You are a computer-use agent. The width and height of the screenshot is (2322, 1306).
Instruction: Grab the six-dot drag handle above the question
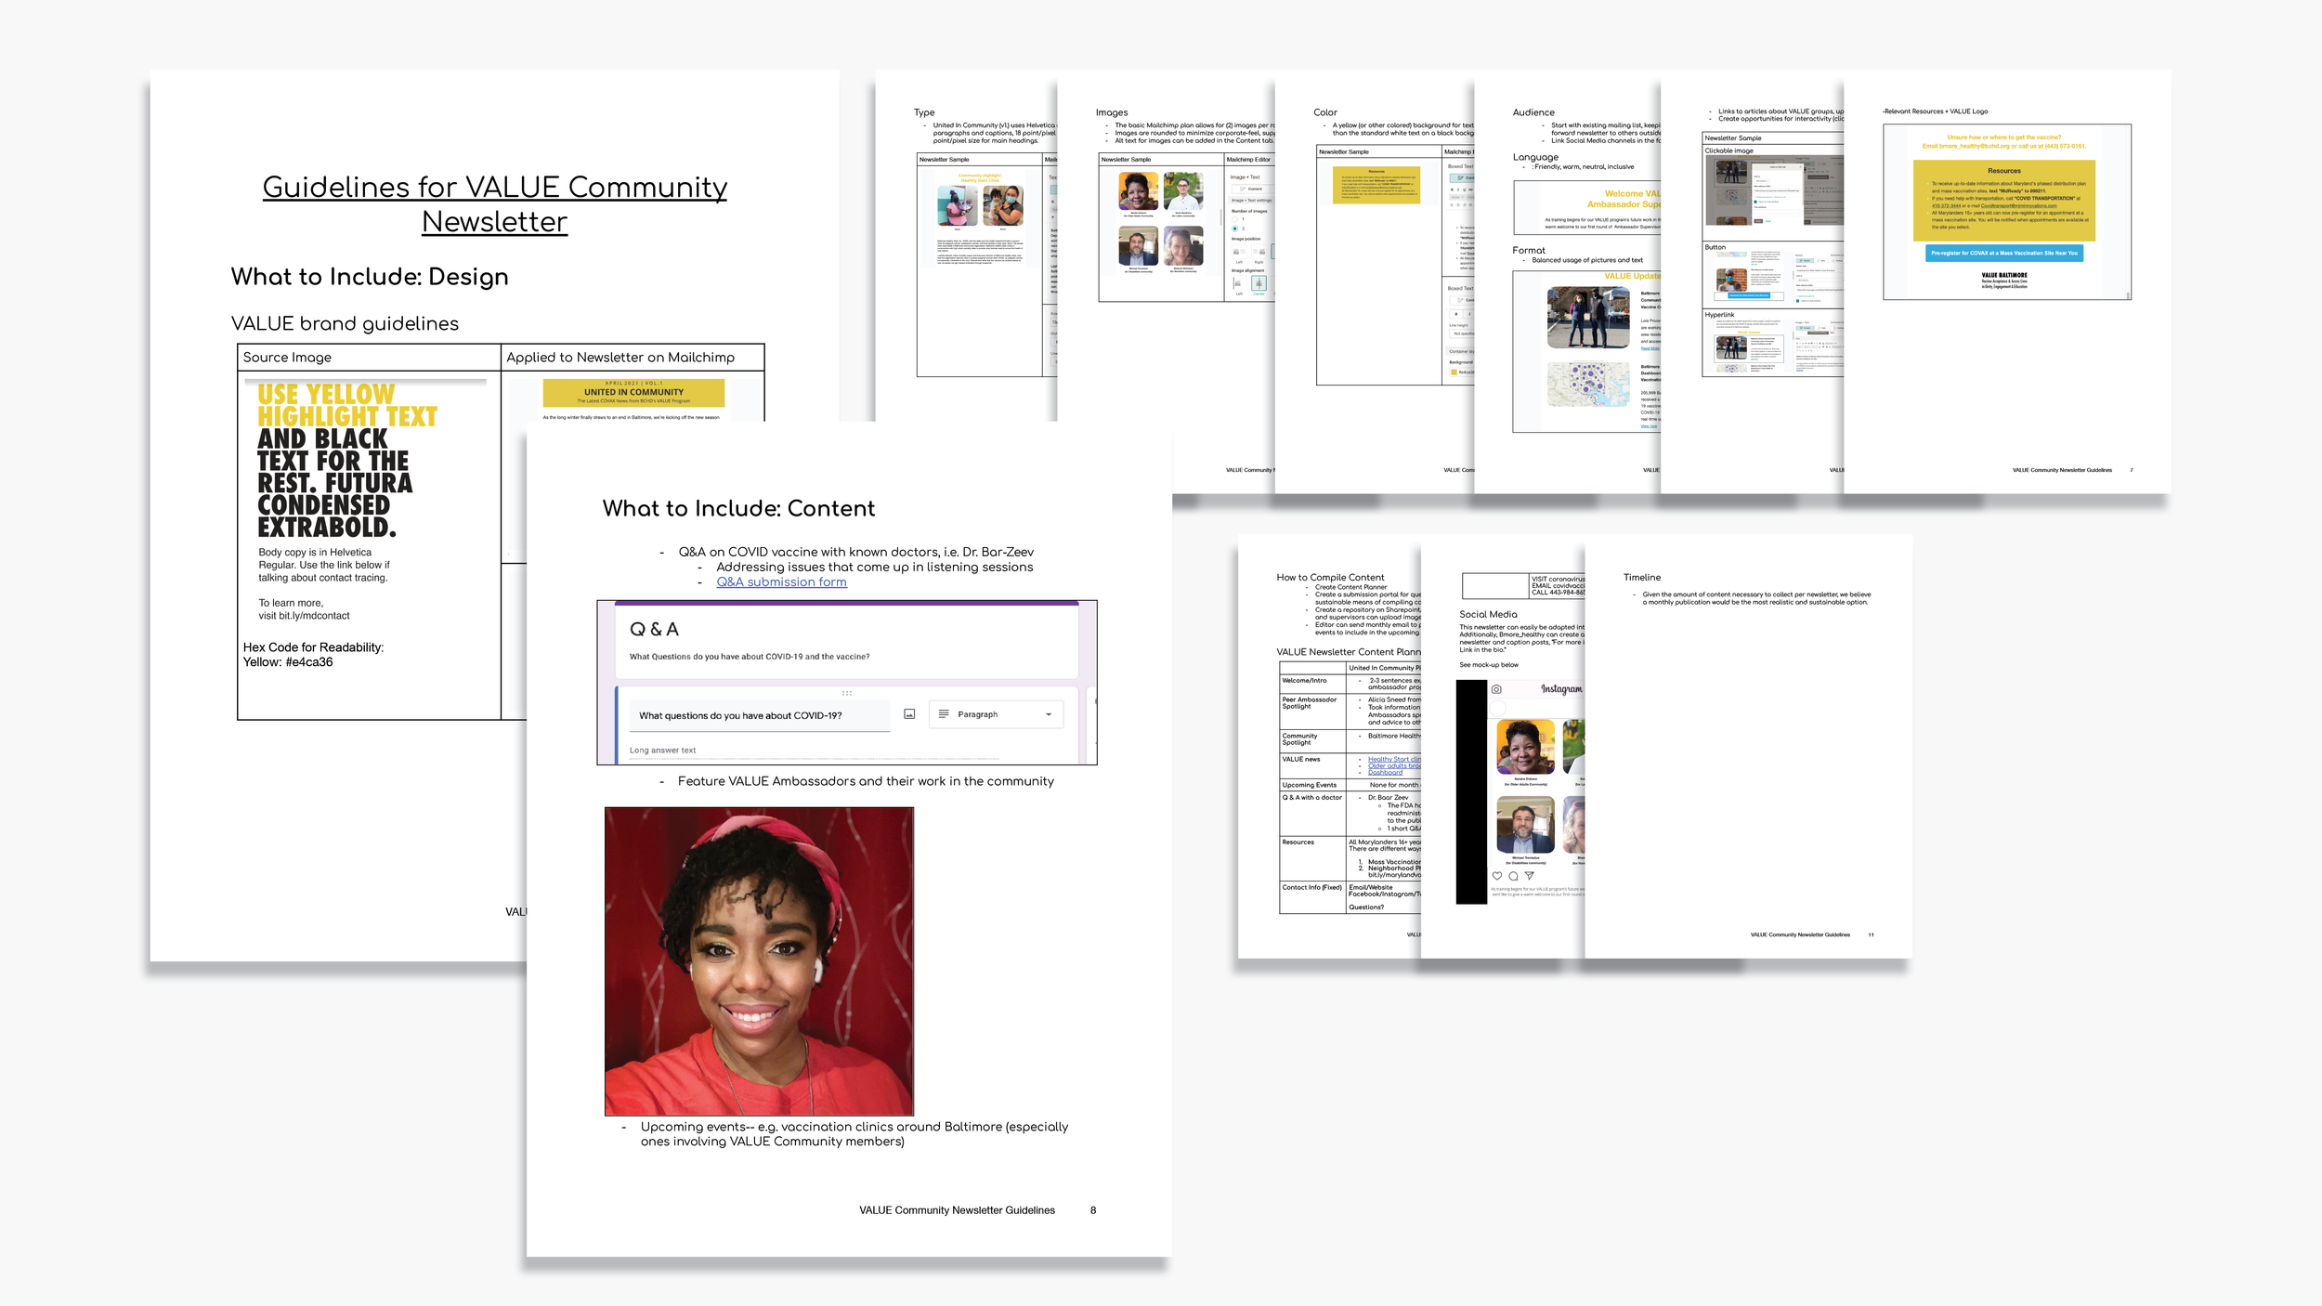tap(847, 693)
